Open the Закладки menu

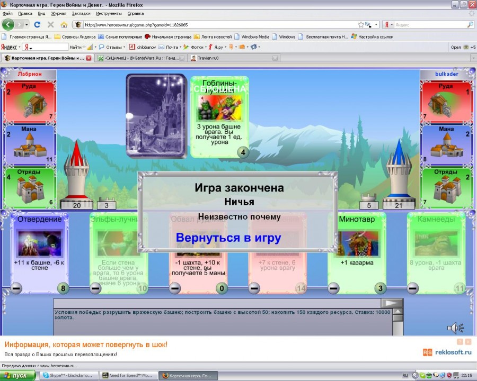pyautogui.click(x=81, y=13)
